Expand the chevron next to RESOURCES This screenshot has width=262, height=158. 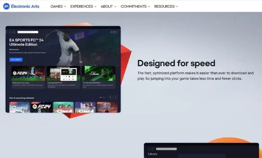(x=177, y=6)
